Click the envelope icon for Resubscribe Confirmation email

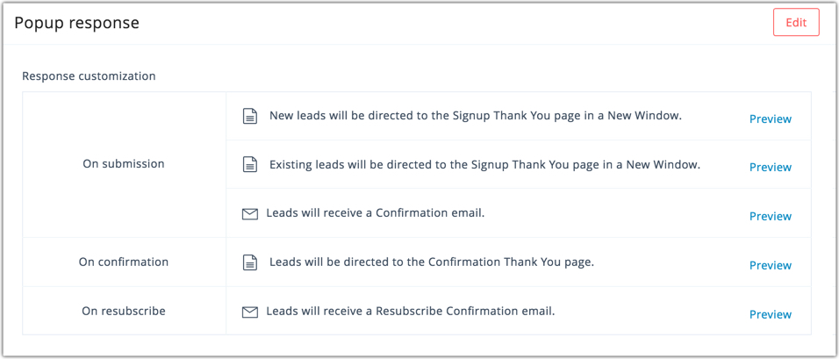(250, 312)
